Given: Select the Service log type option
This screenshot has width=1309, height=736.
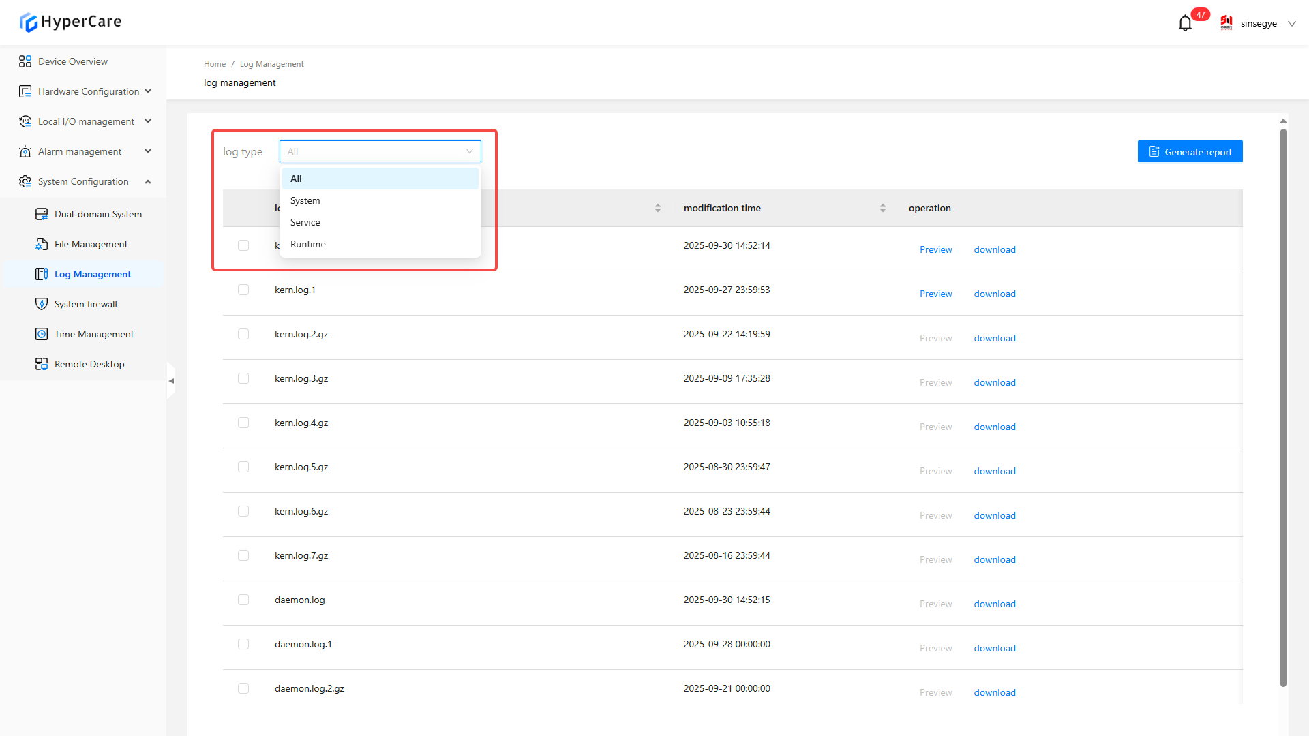Looking at the screenshot, I should pos(305,222).
